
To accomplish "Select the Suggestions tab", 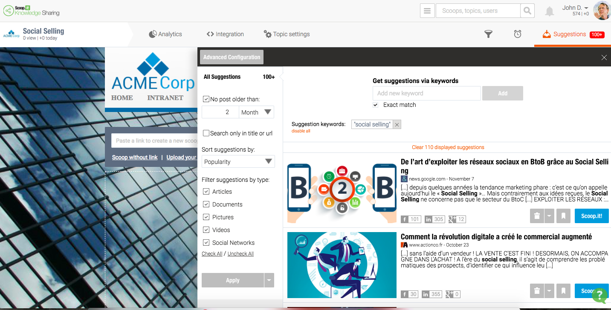I will tap(573, 34).
